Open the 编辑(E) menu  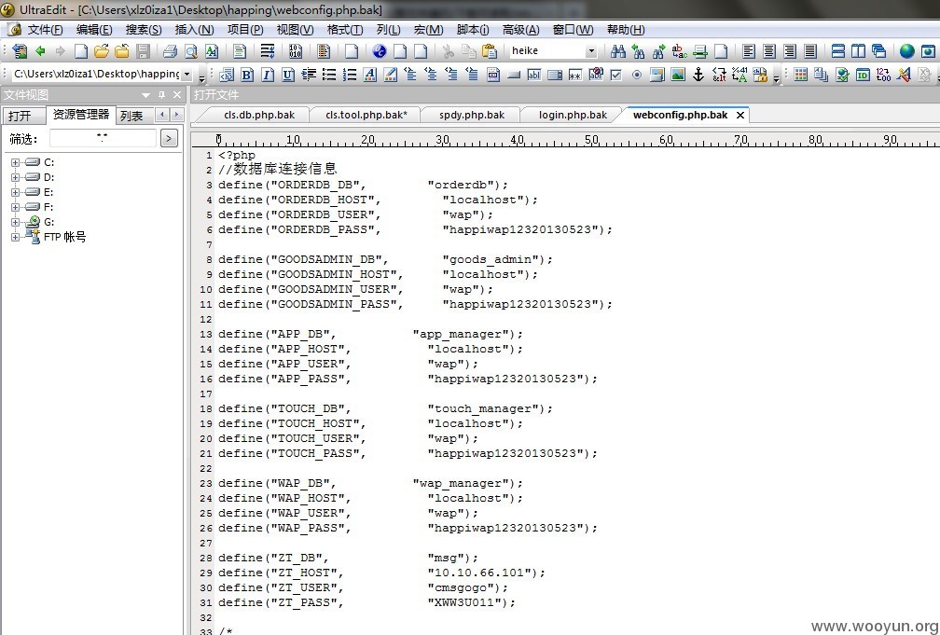[94, 30]
